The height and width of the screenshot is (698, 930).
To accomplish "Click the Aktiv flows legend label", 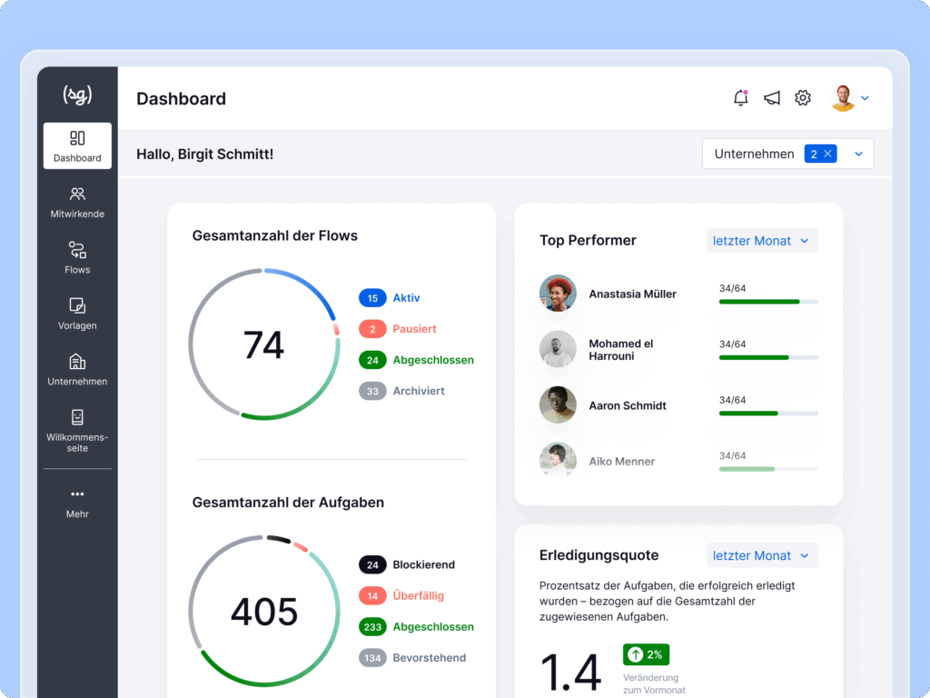I will (406, 298).
